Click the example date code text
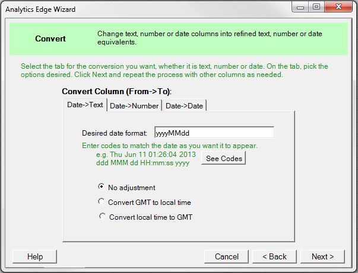The height and width of the screenshot is (273, 358). (x=138, y=159)
